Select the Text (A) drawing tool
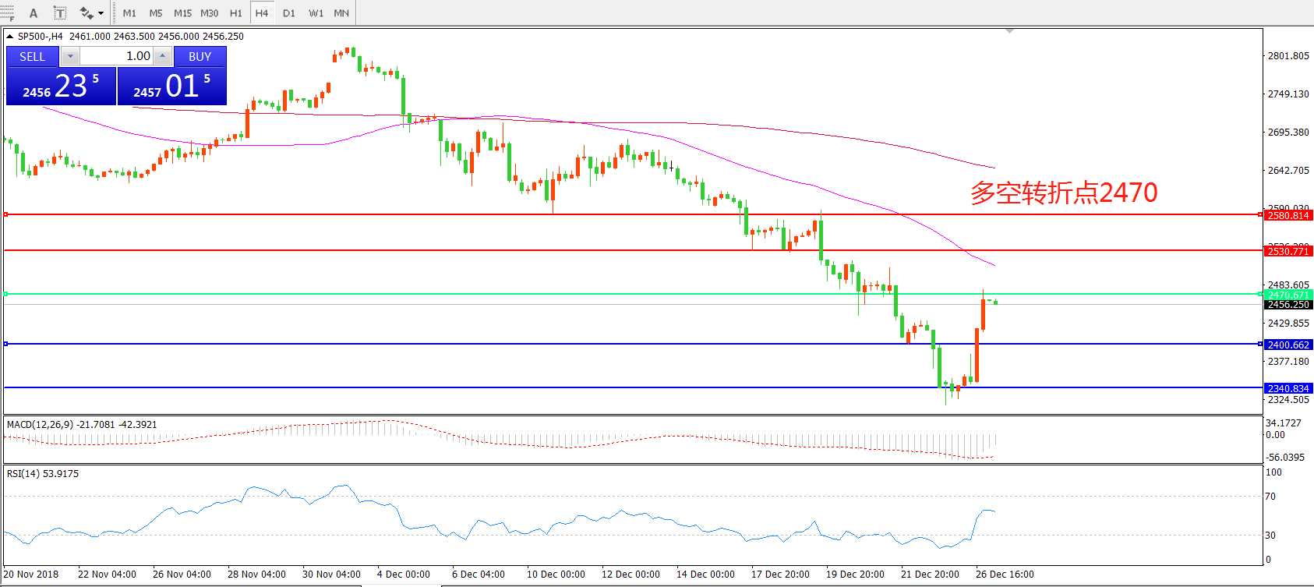 (x=34, y=13)
